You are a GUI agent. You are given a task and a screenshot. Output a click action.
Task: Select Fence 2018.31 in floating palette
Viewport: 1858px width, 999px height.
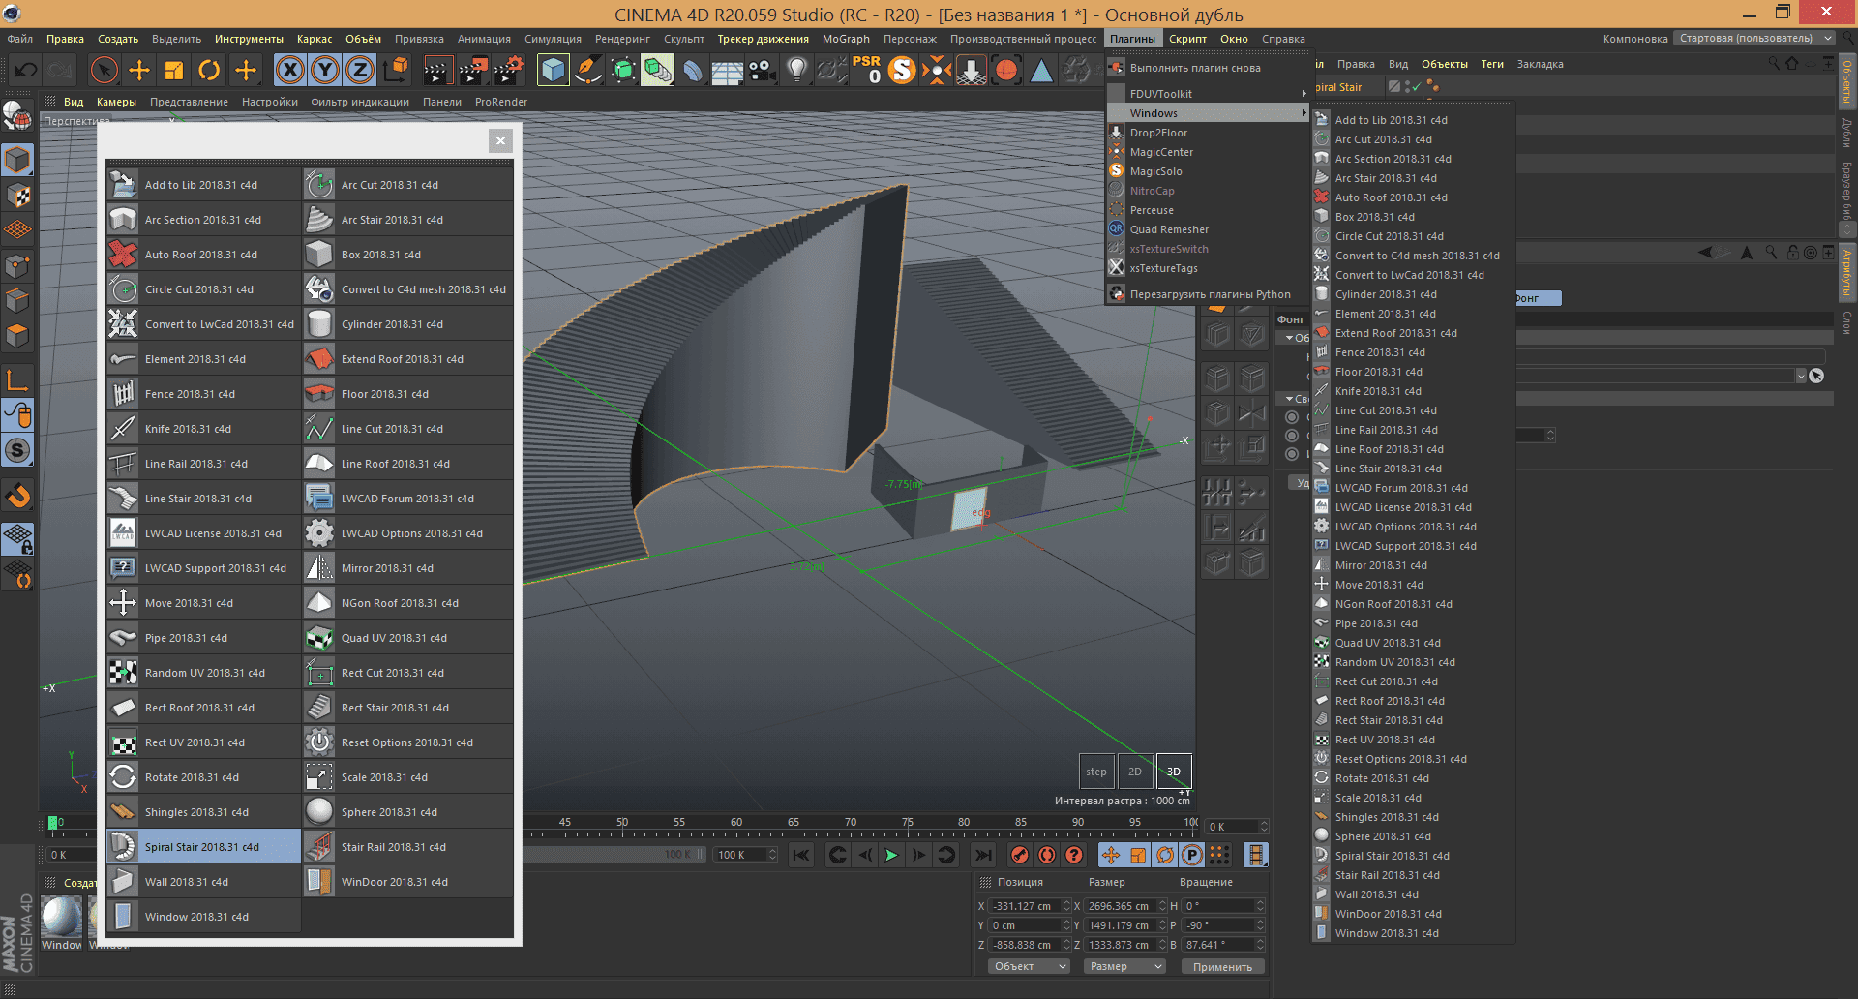[x=203, y=393]
